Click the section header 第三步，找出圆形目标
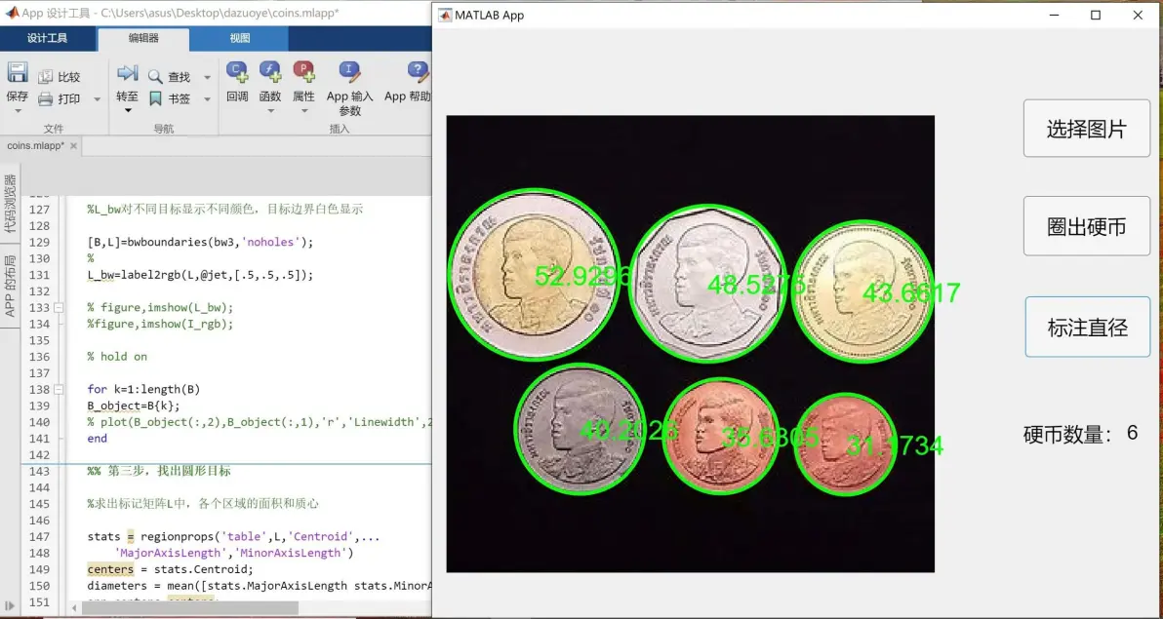 pyautogui.click(x=159, y=471)
